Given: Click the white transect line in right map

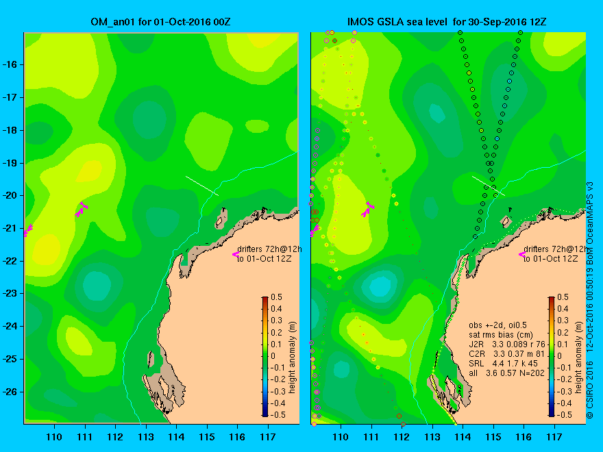Looking at the screenshot, I should coord(489,186).
